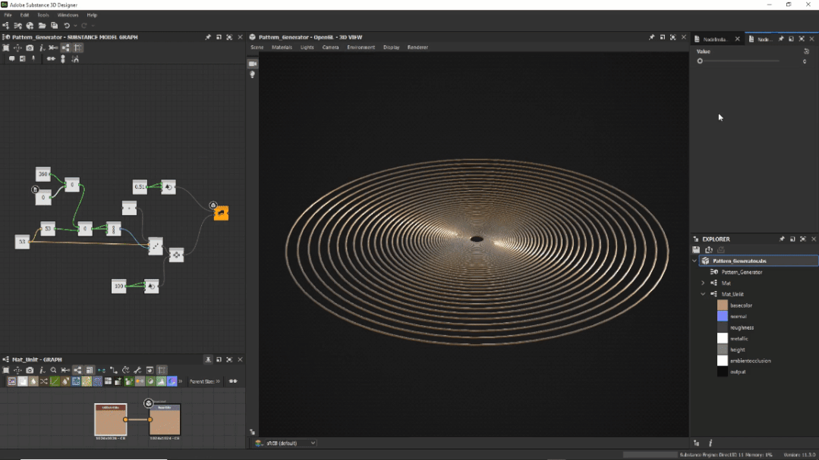This screenshot has height=460, width=819.
Task: Click the Undo arrow in the main toolbar
Action: (67, 26)
